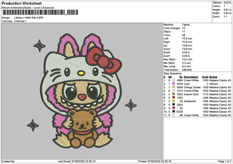Click the 'N#' column header

[x=170, y=77]
